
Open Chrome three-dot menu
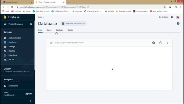(x=181, y=7)
